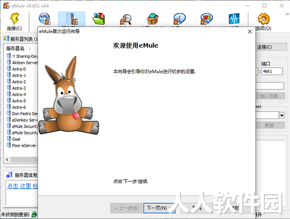Click the 未侦测到更新 status bar text
Viewport: 290px width, 219px height.
(x=15, y=215)
